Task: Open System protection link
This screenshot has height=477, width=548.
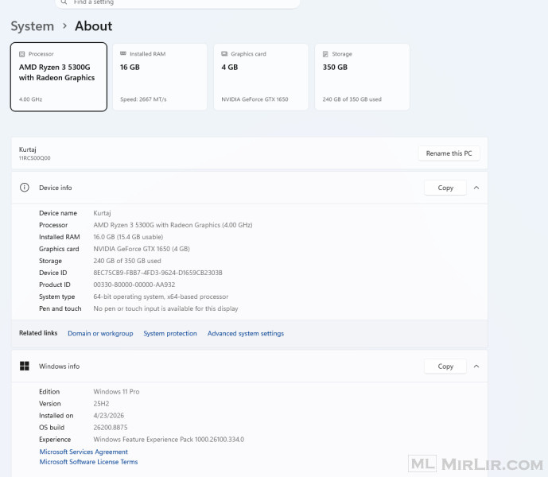Action: (x=170, y=333)
